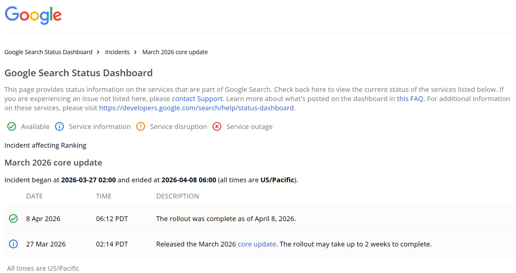Viewport: 516px width, 273px height.
Task: Click the chevron after Google Search Status Dashboard
Action: pyautogui.click(x=98, y=52)
